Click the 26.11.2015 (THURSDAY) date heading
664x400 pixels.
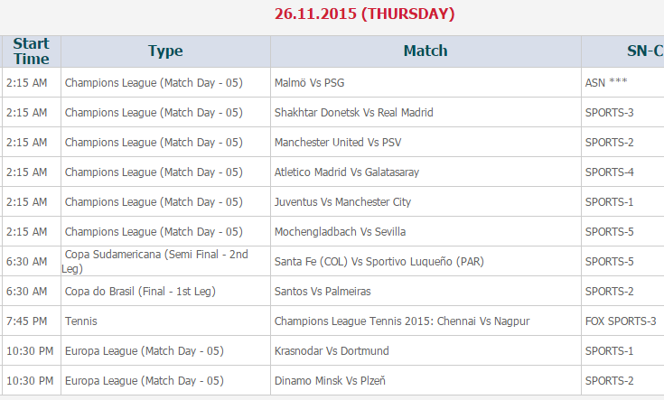point(365,14)
